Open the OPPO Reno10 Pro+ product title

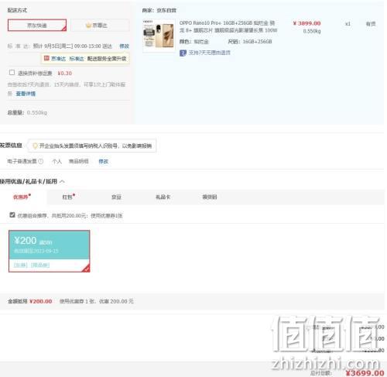[228, 26]
